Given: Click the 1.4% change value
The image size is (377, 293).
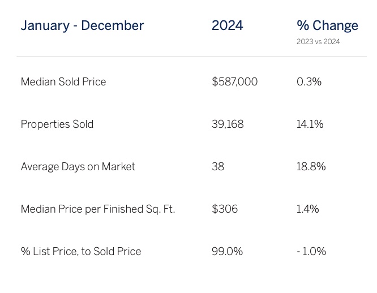Looking at the screenshot, I should click(308, 209).
